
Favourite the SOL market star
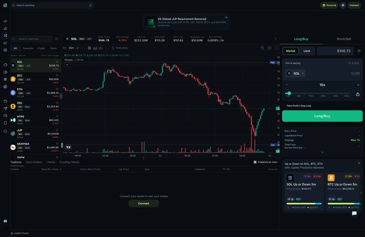57,61
